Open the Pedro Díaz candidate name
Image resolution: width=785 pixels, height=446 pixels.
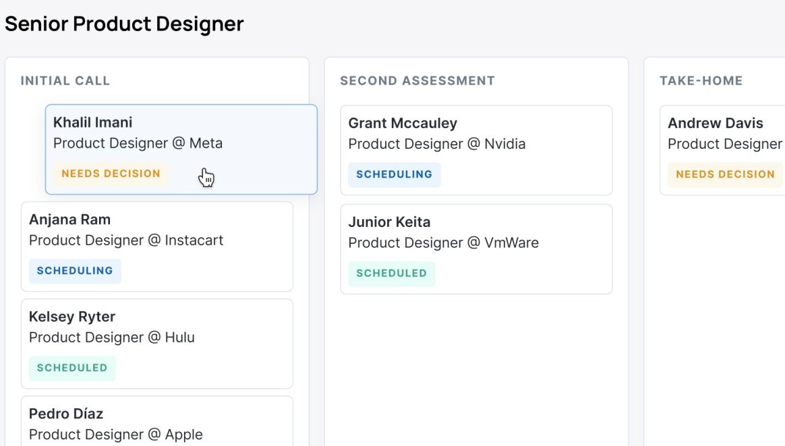pos(66,414)
